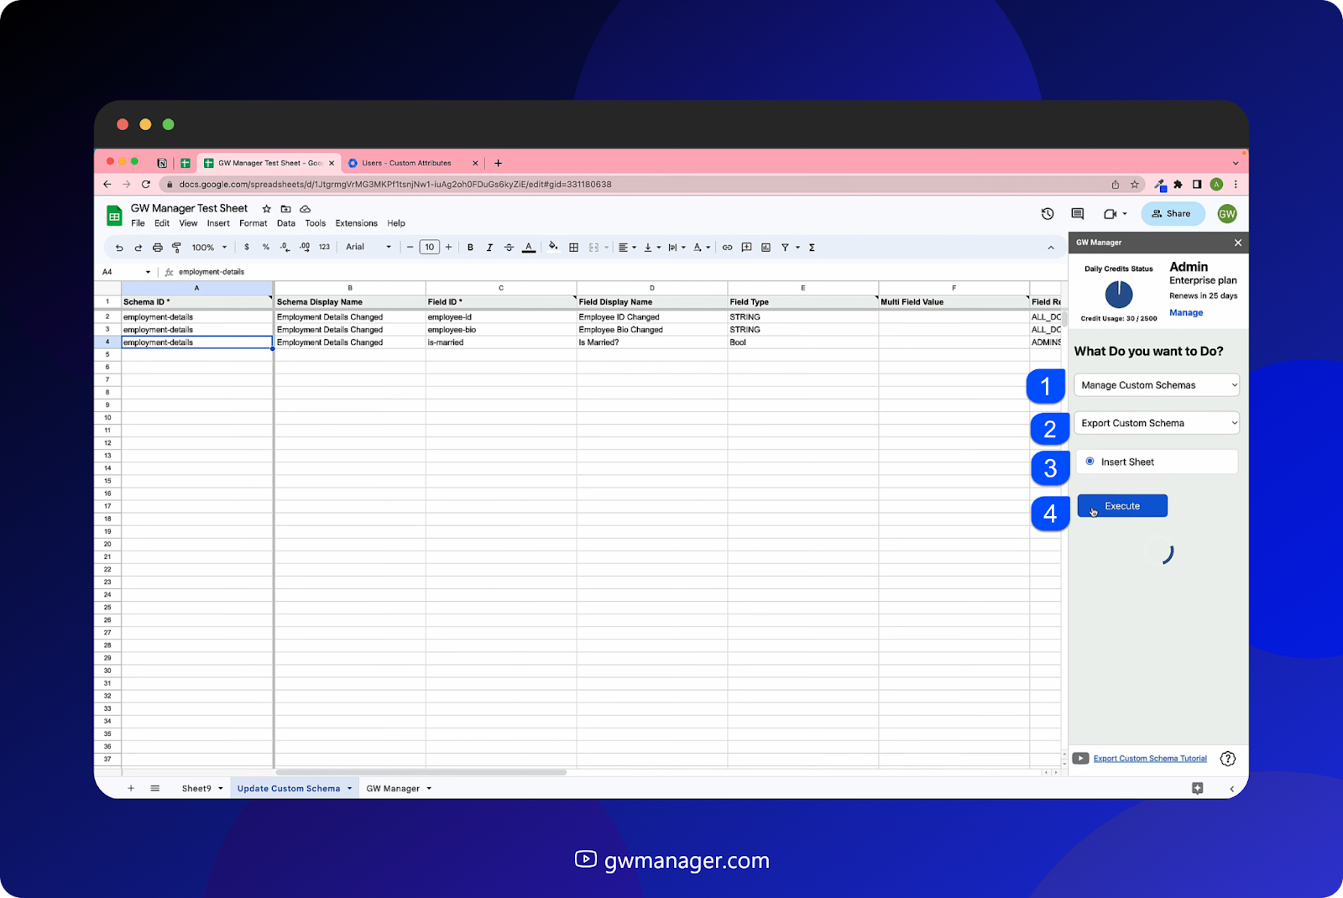Add a new sheet with plus button

click(131, 789)
